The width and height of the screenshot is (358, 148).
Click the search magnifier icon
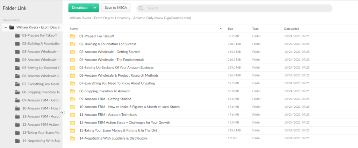[141, 8]
